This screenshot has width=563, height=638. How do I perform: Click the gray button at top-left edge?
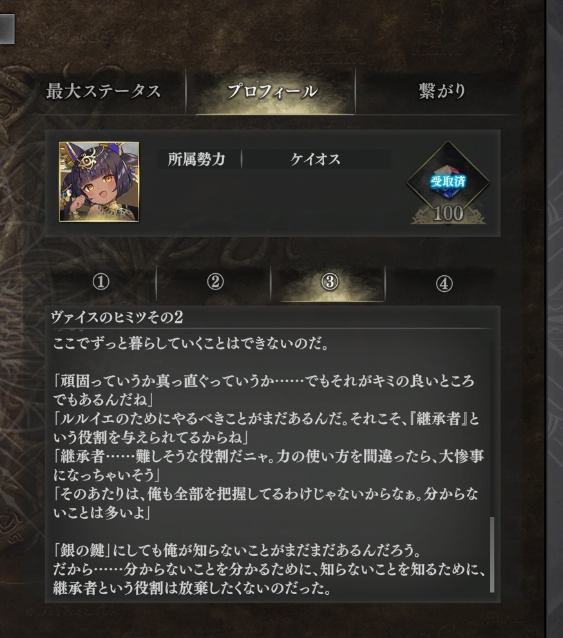coord(7,29)
